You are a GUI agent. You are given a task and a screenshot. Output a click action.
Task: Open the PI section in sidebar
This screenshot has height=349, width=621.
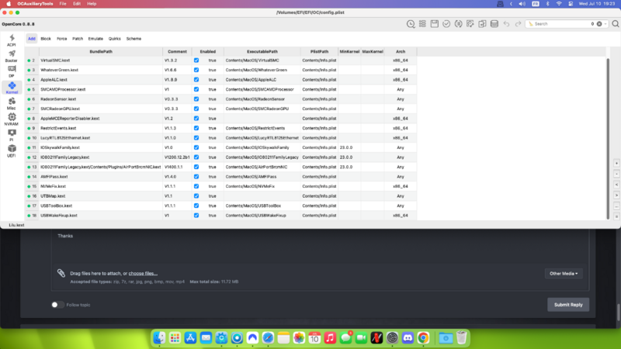pos(12,135)
